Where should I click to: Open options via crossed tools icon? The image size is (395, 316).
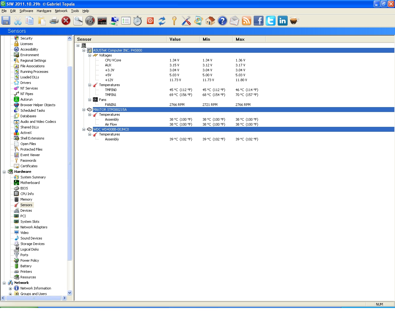point(186,21)
